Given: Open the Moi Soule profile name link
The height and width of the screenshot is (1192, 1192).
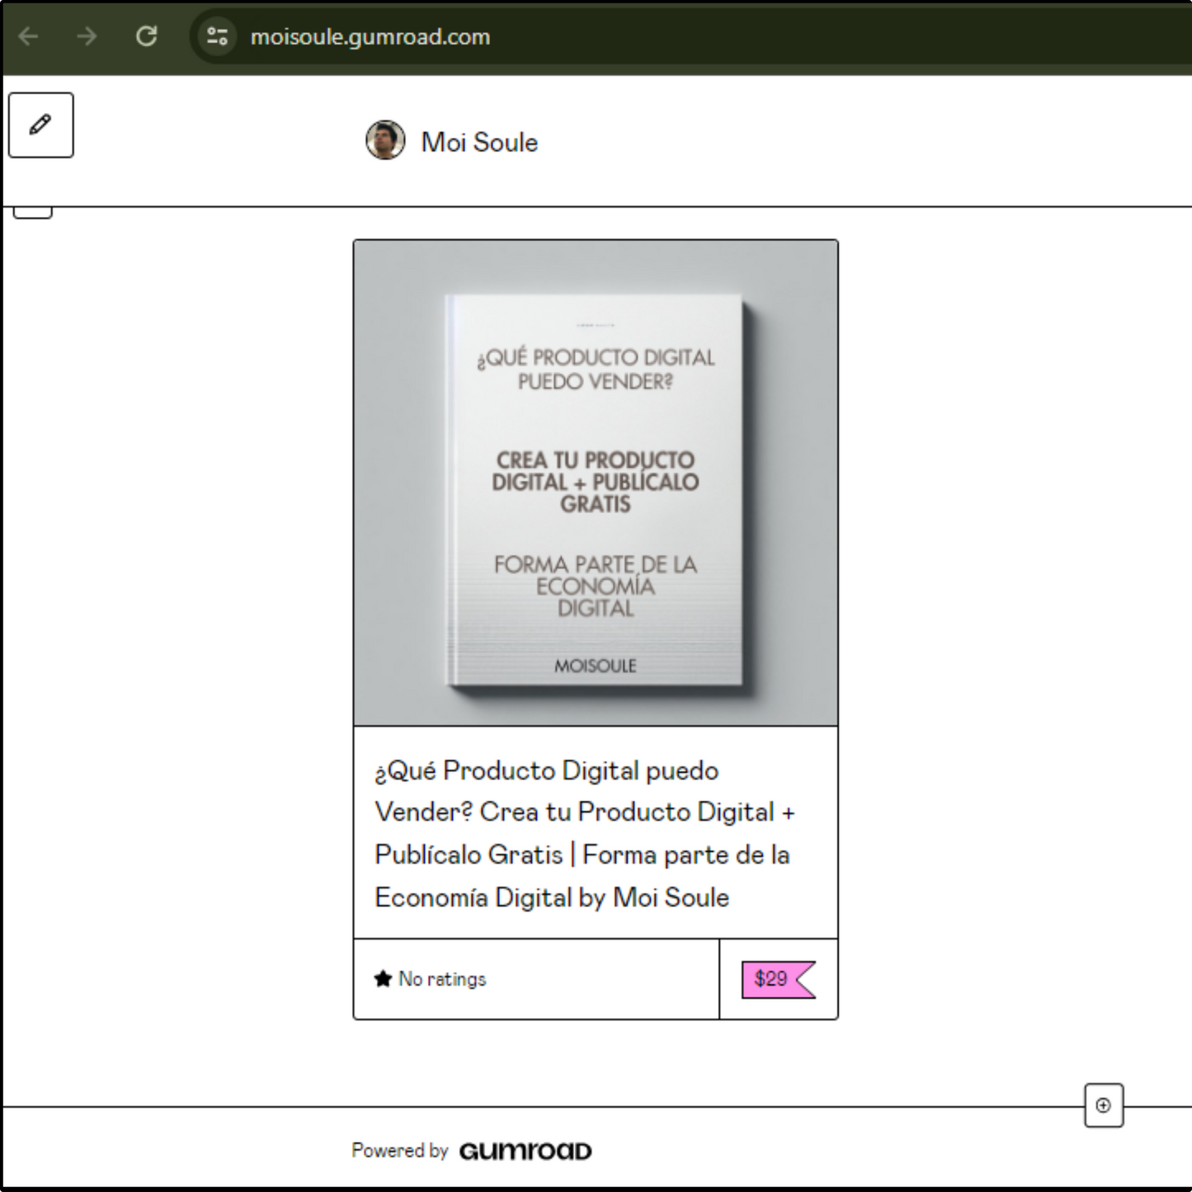Looking at the screenshot, I should click(479, 142).
